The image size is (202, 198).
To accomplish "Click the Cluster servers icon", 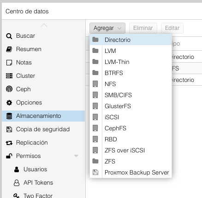I will coord(9,76).
